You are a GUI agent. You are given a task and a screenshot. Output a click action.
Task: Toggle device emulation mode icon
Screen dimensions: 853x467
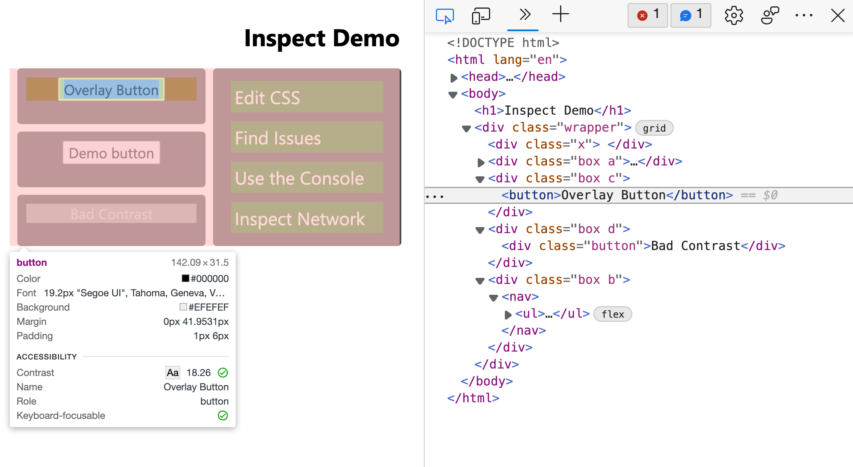click(x=481, y=16)
